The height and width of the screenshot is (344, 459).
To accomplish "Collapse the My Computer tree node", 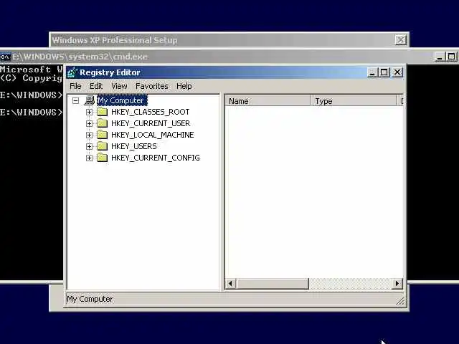I will click(x=75, y=100).
